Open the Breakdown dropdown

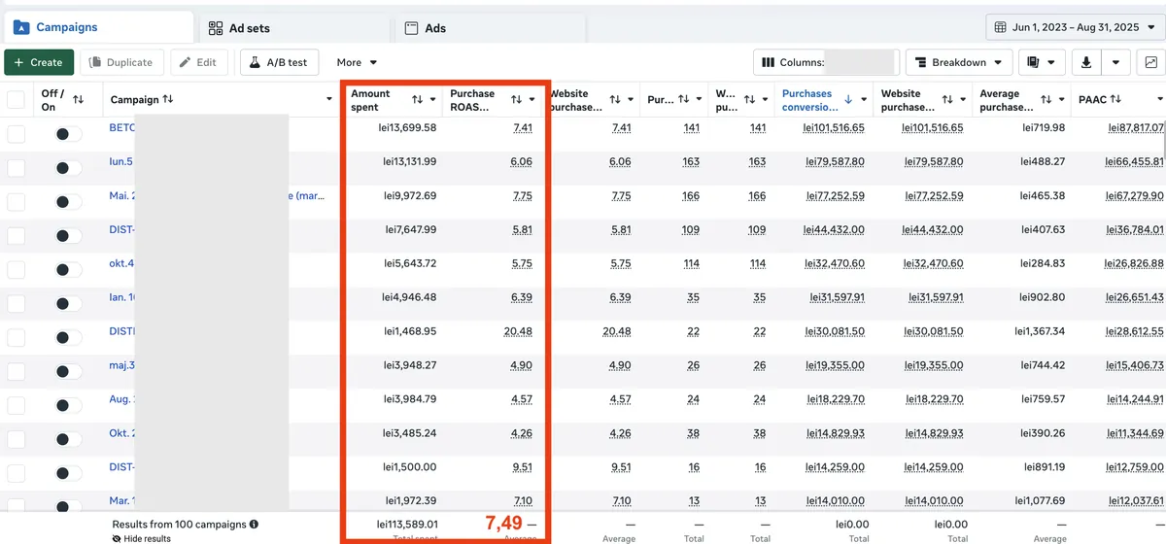pyautogui.click(x=959, y=62)
